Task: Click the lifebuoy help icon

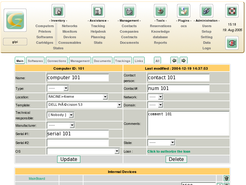Action: [x=232, y=11]
